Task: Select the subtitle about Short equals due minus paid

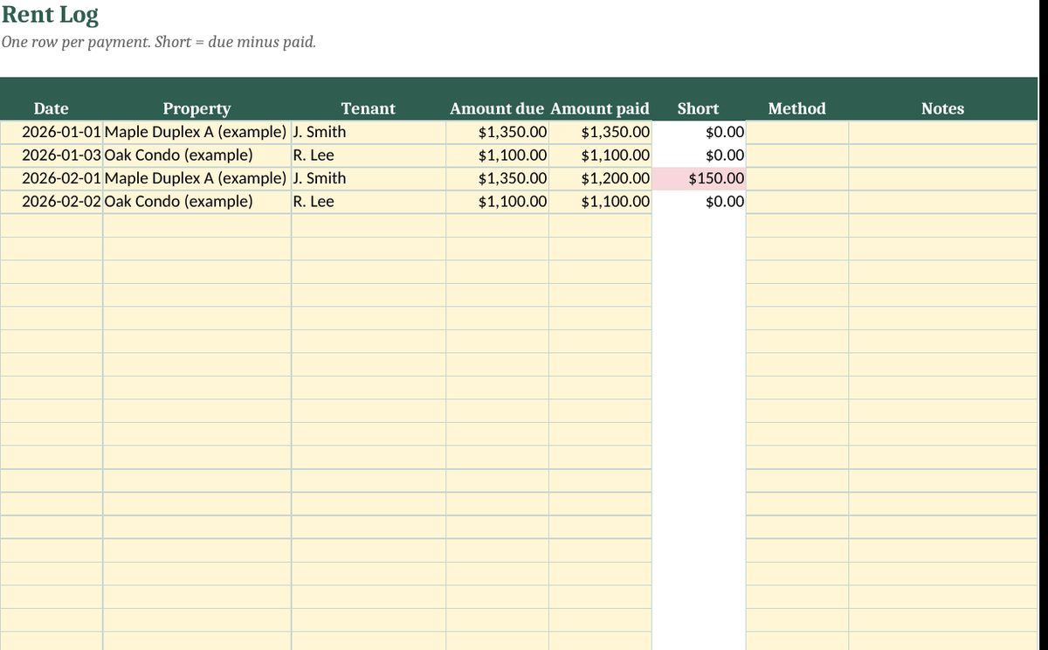Action: [158, 42]
